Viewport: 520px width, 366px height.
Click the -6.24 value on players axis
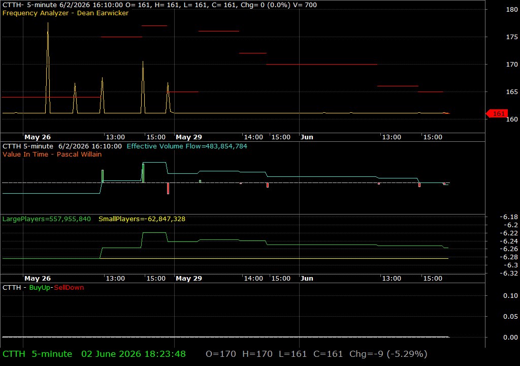[x=509, y=241]
